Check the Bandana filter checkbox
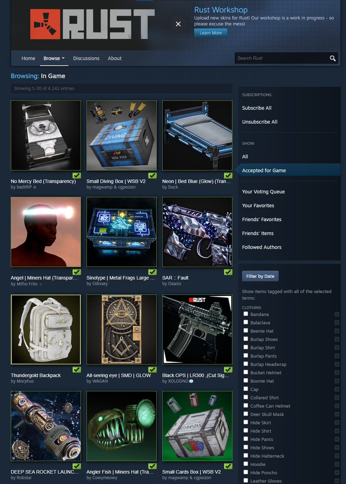The height and width of the screenshot is (484, 346). point(246,314)
